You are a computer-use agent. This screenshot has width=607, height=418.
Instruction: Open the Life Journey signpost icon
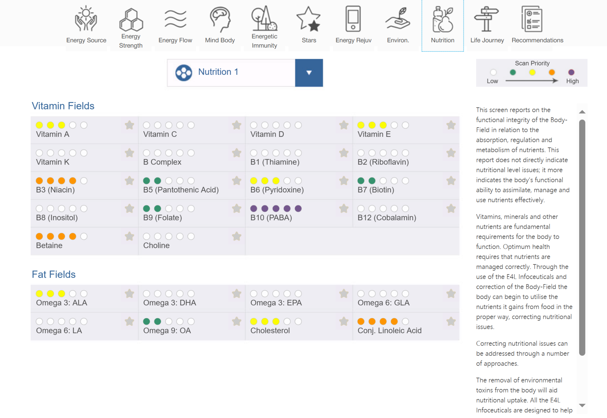486,19
